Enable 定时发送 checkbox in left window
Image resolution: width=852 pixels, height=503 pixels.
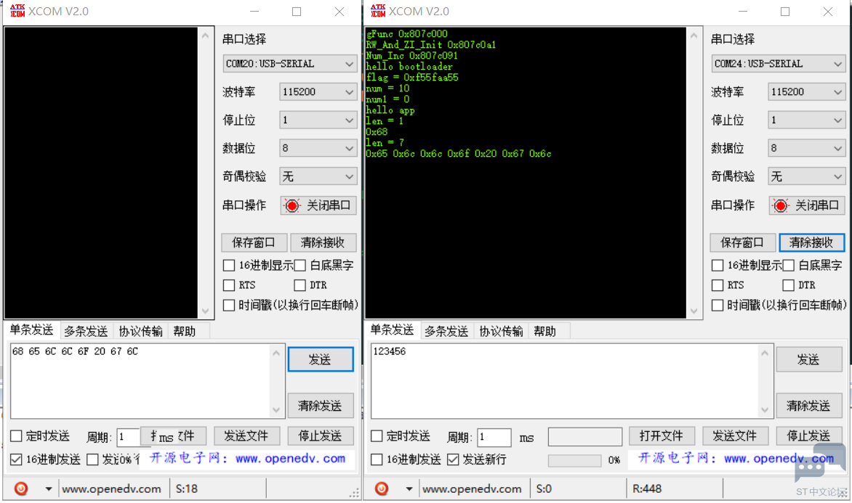tap(16, 435)
